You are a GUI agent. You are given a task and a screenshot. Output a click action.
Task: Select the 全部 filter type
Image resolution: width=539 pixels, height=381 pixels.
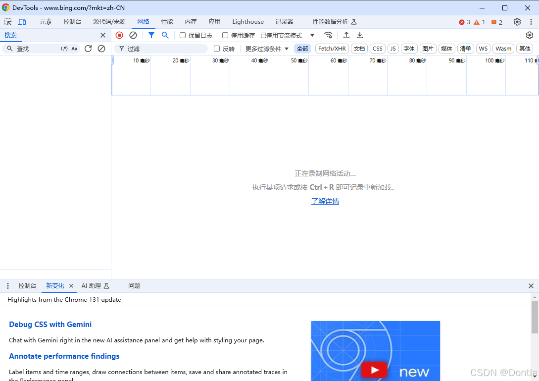pos(302,49)
